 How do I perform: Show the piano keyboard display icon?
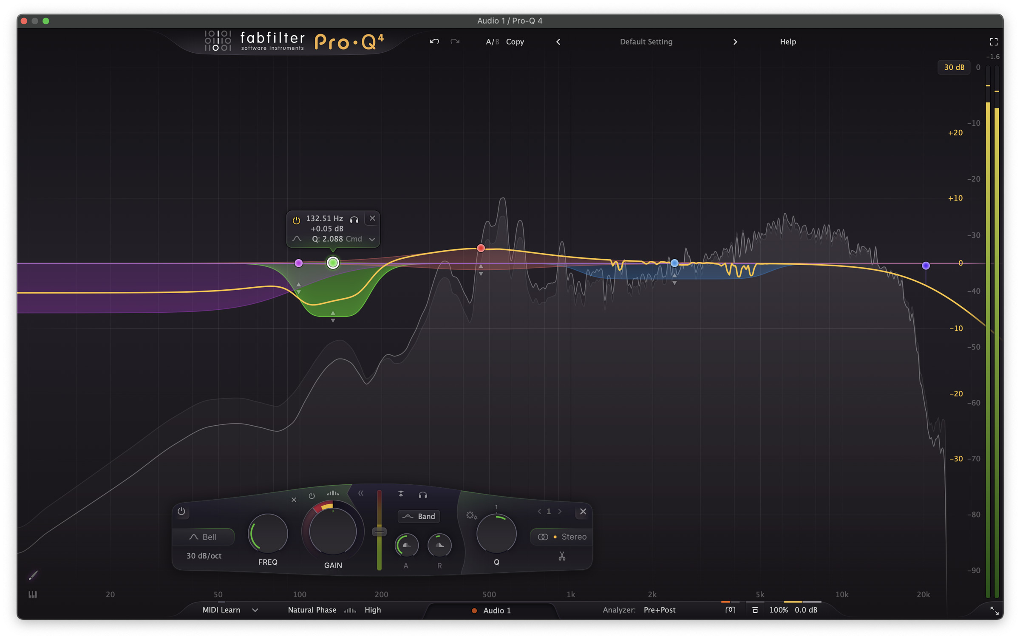[x=33, y=595]
